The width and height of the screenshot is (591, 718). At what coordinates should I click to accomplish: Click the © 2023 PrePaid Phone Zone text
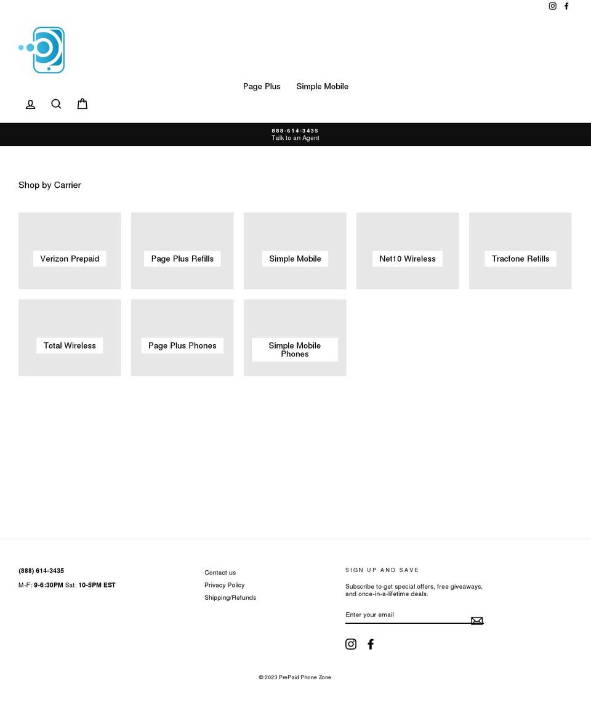point(295,677)
